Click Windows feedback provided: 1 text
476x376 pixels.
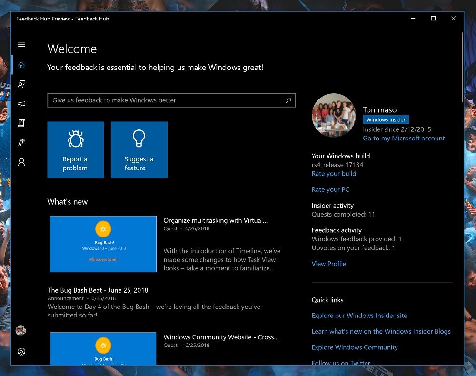click(x=357, y=239)
